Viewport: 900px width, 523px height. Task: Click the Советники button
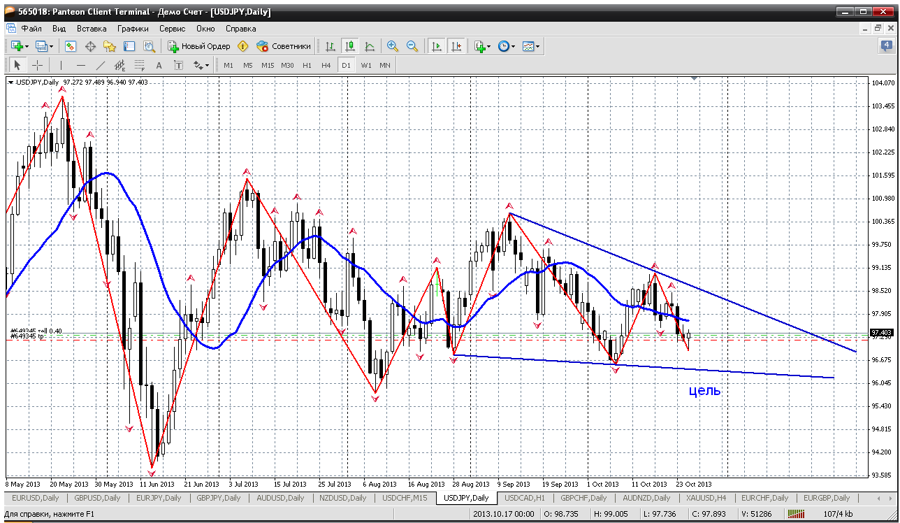[284, 46]
